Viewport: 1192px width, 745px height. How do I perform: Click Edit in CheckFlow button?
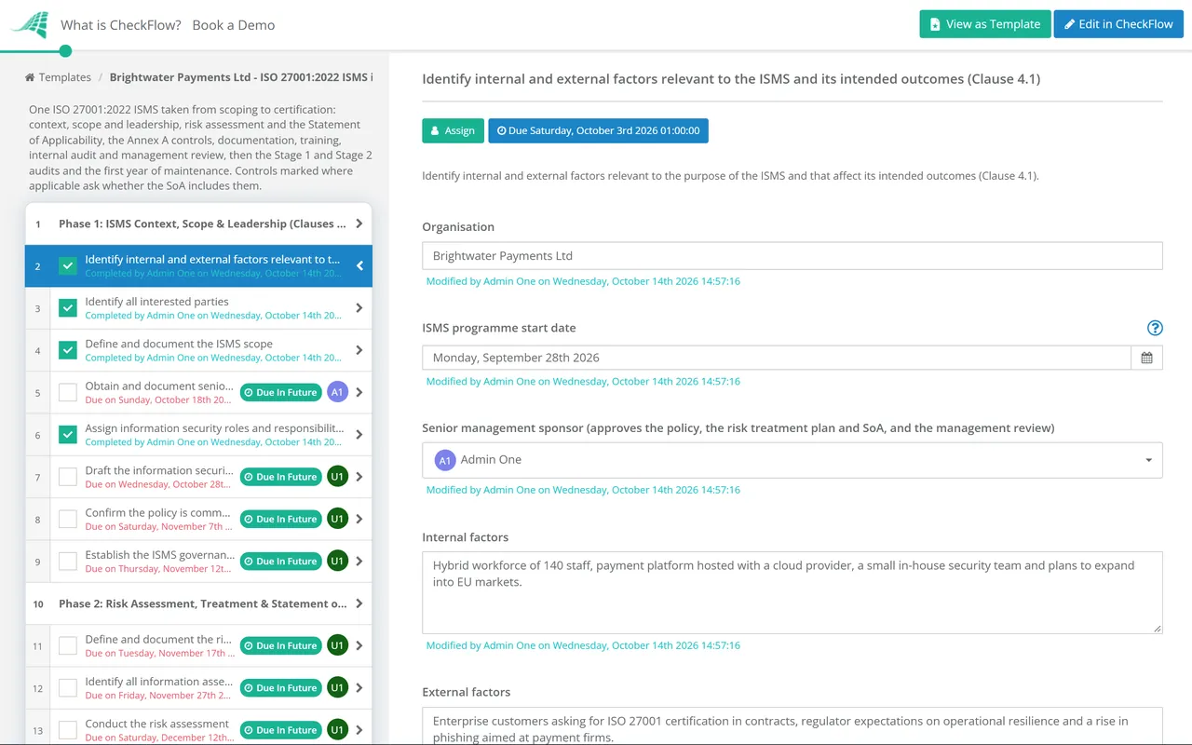(1118, 24)
